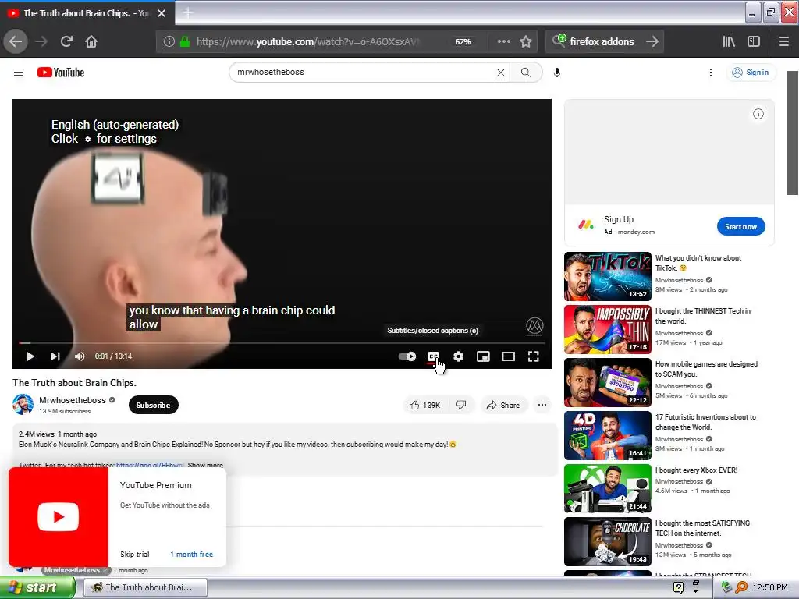This screenshot has height=599, width=799.
Task: Open ad info icon
Action: click(x=758, y=114)
